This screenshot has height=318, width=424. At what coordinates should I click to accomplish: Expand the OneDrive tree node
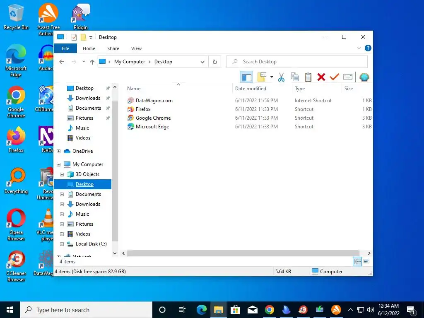(58, 152)
